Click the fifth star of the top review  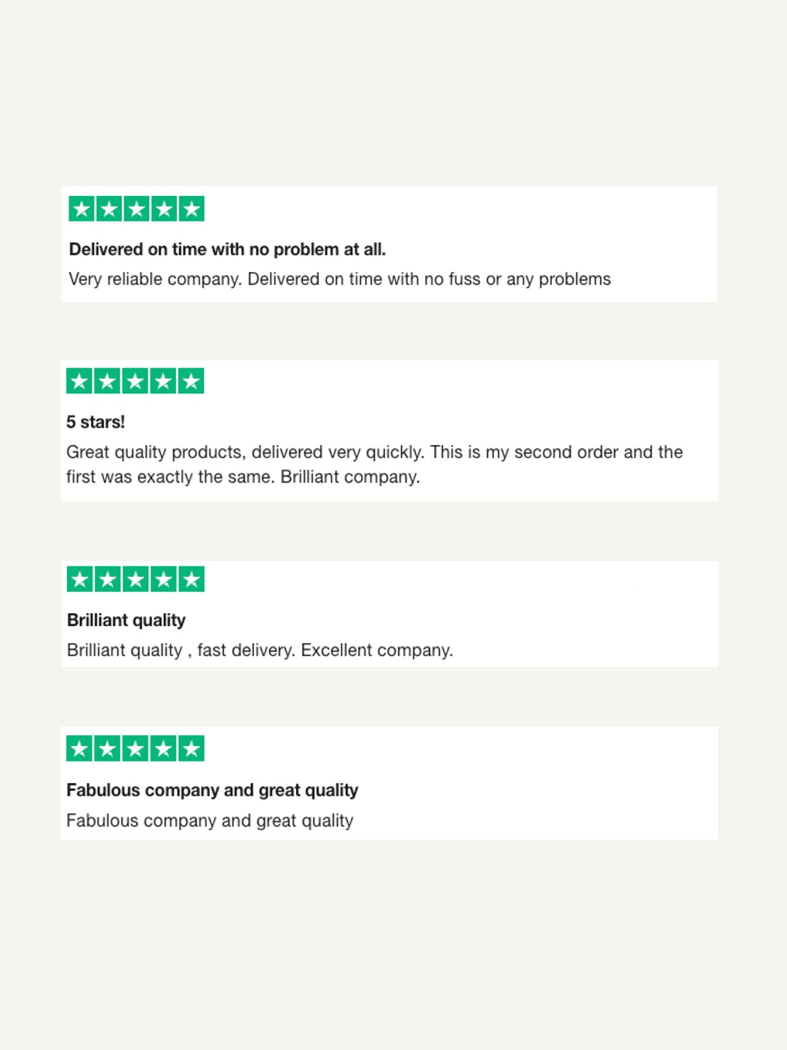(191, 209)
